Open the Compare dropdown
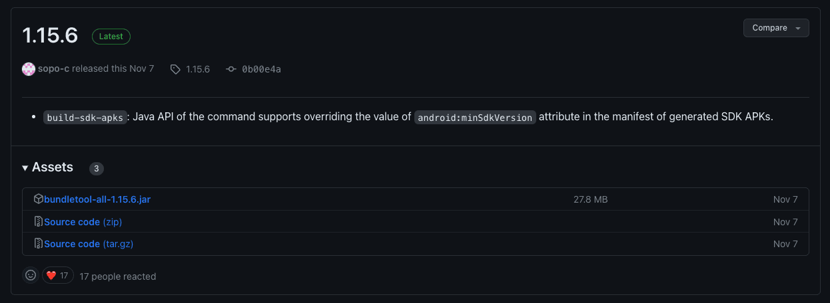 [x=776, y=28]
